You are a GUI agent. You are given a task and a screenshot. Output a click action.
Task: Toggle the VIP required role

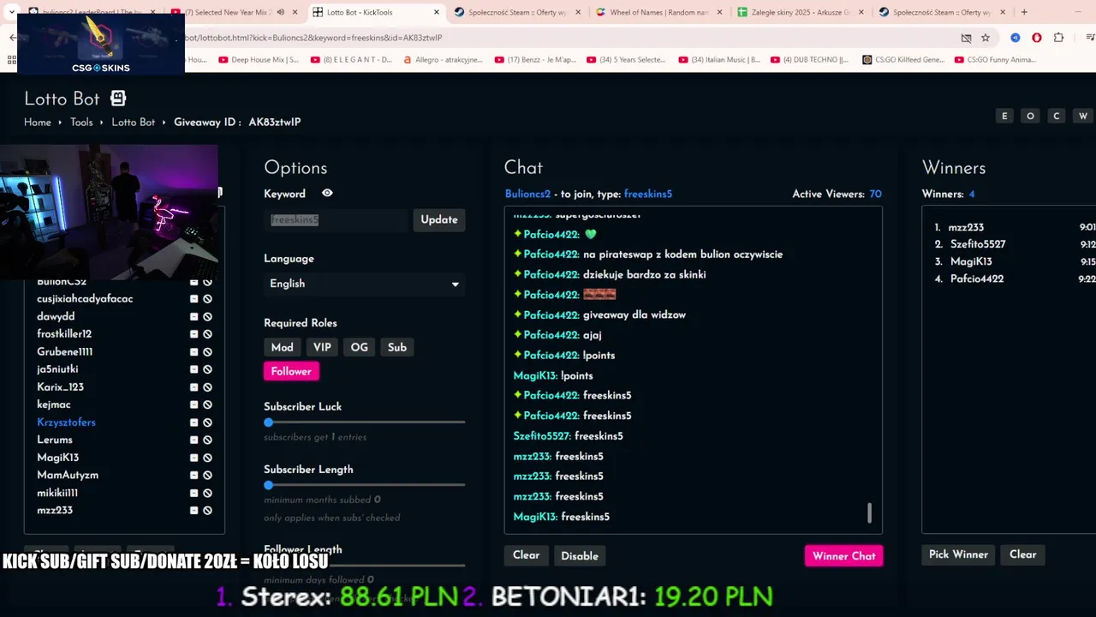pyautogui.click(x=322, y=347)
